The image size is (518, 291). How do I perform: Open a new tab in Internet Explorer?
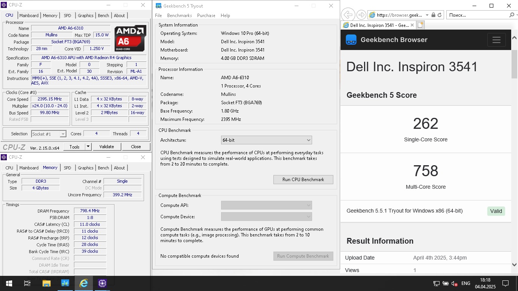(420, 25)
